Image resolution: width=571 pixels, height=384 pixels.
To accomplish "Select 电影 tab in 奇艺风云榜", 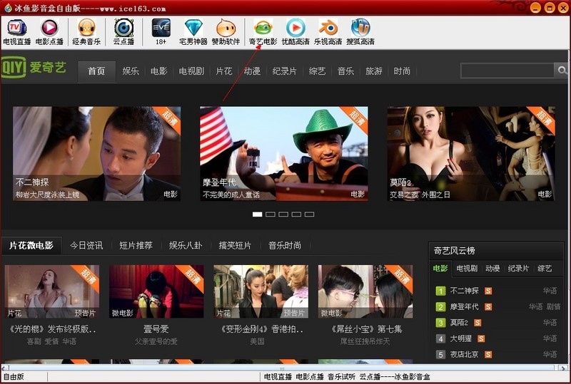I will 440,269.
